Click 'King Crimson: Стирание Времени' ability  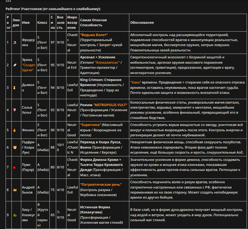click(x=101, y=82)
